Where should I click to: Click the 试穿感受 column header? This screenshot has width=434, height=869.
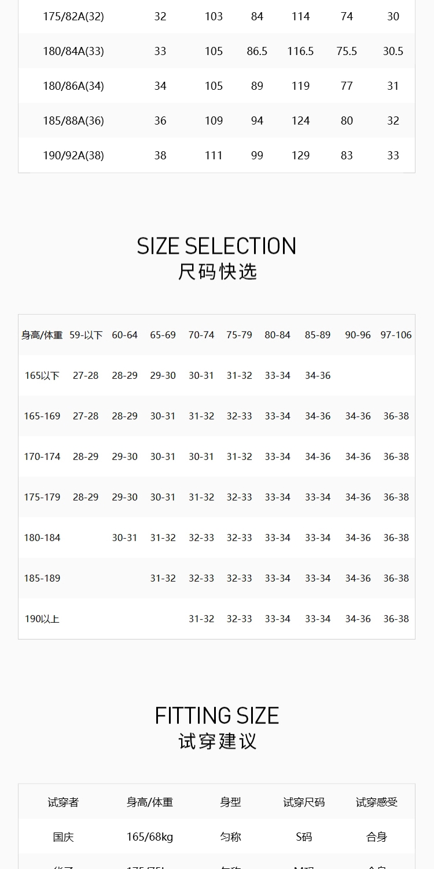coord(377,802)
